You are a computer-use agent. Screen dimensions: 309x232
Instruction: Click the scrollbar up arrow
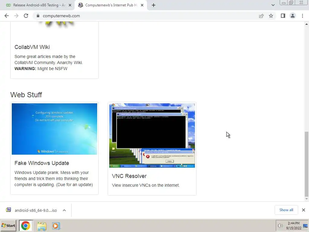click(x=307, y=24)
